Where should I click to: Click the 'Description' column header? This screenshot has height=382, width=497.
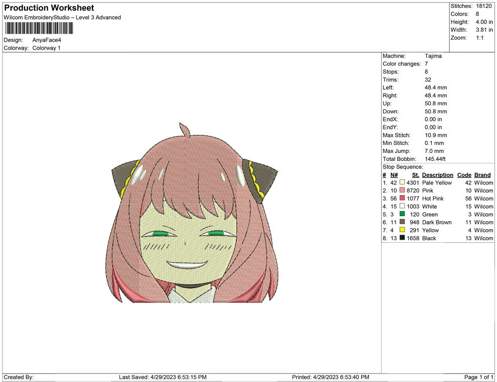[437, 175]
